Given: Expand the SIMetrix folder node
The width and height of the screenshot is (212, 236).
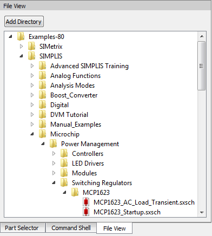Looking at the screenshot, I should [21, 47].
